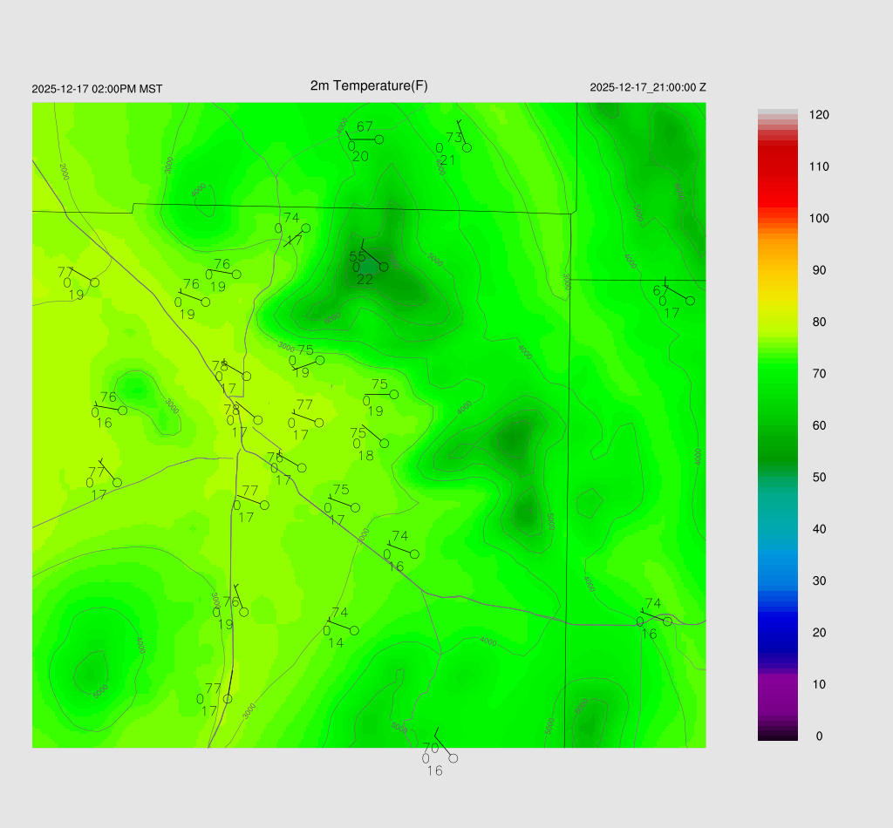Click the station marker with 76 and 16
The height and width of the screenshot is (828, 893).
(x=122, y=411)
